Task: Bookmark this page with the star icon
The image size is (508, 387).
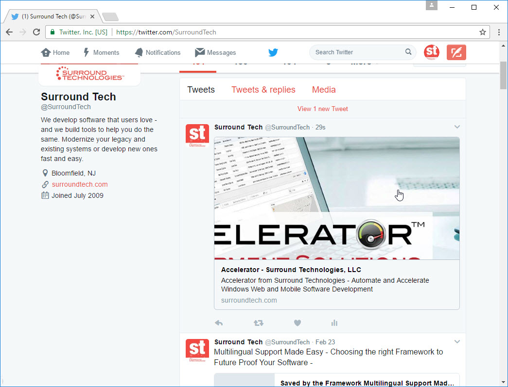Action: pos(482,32)
